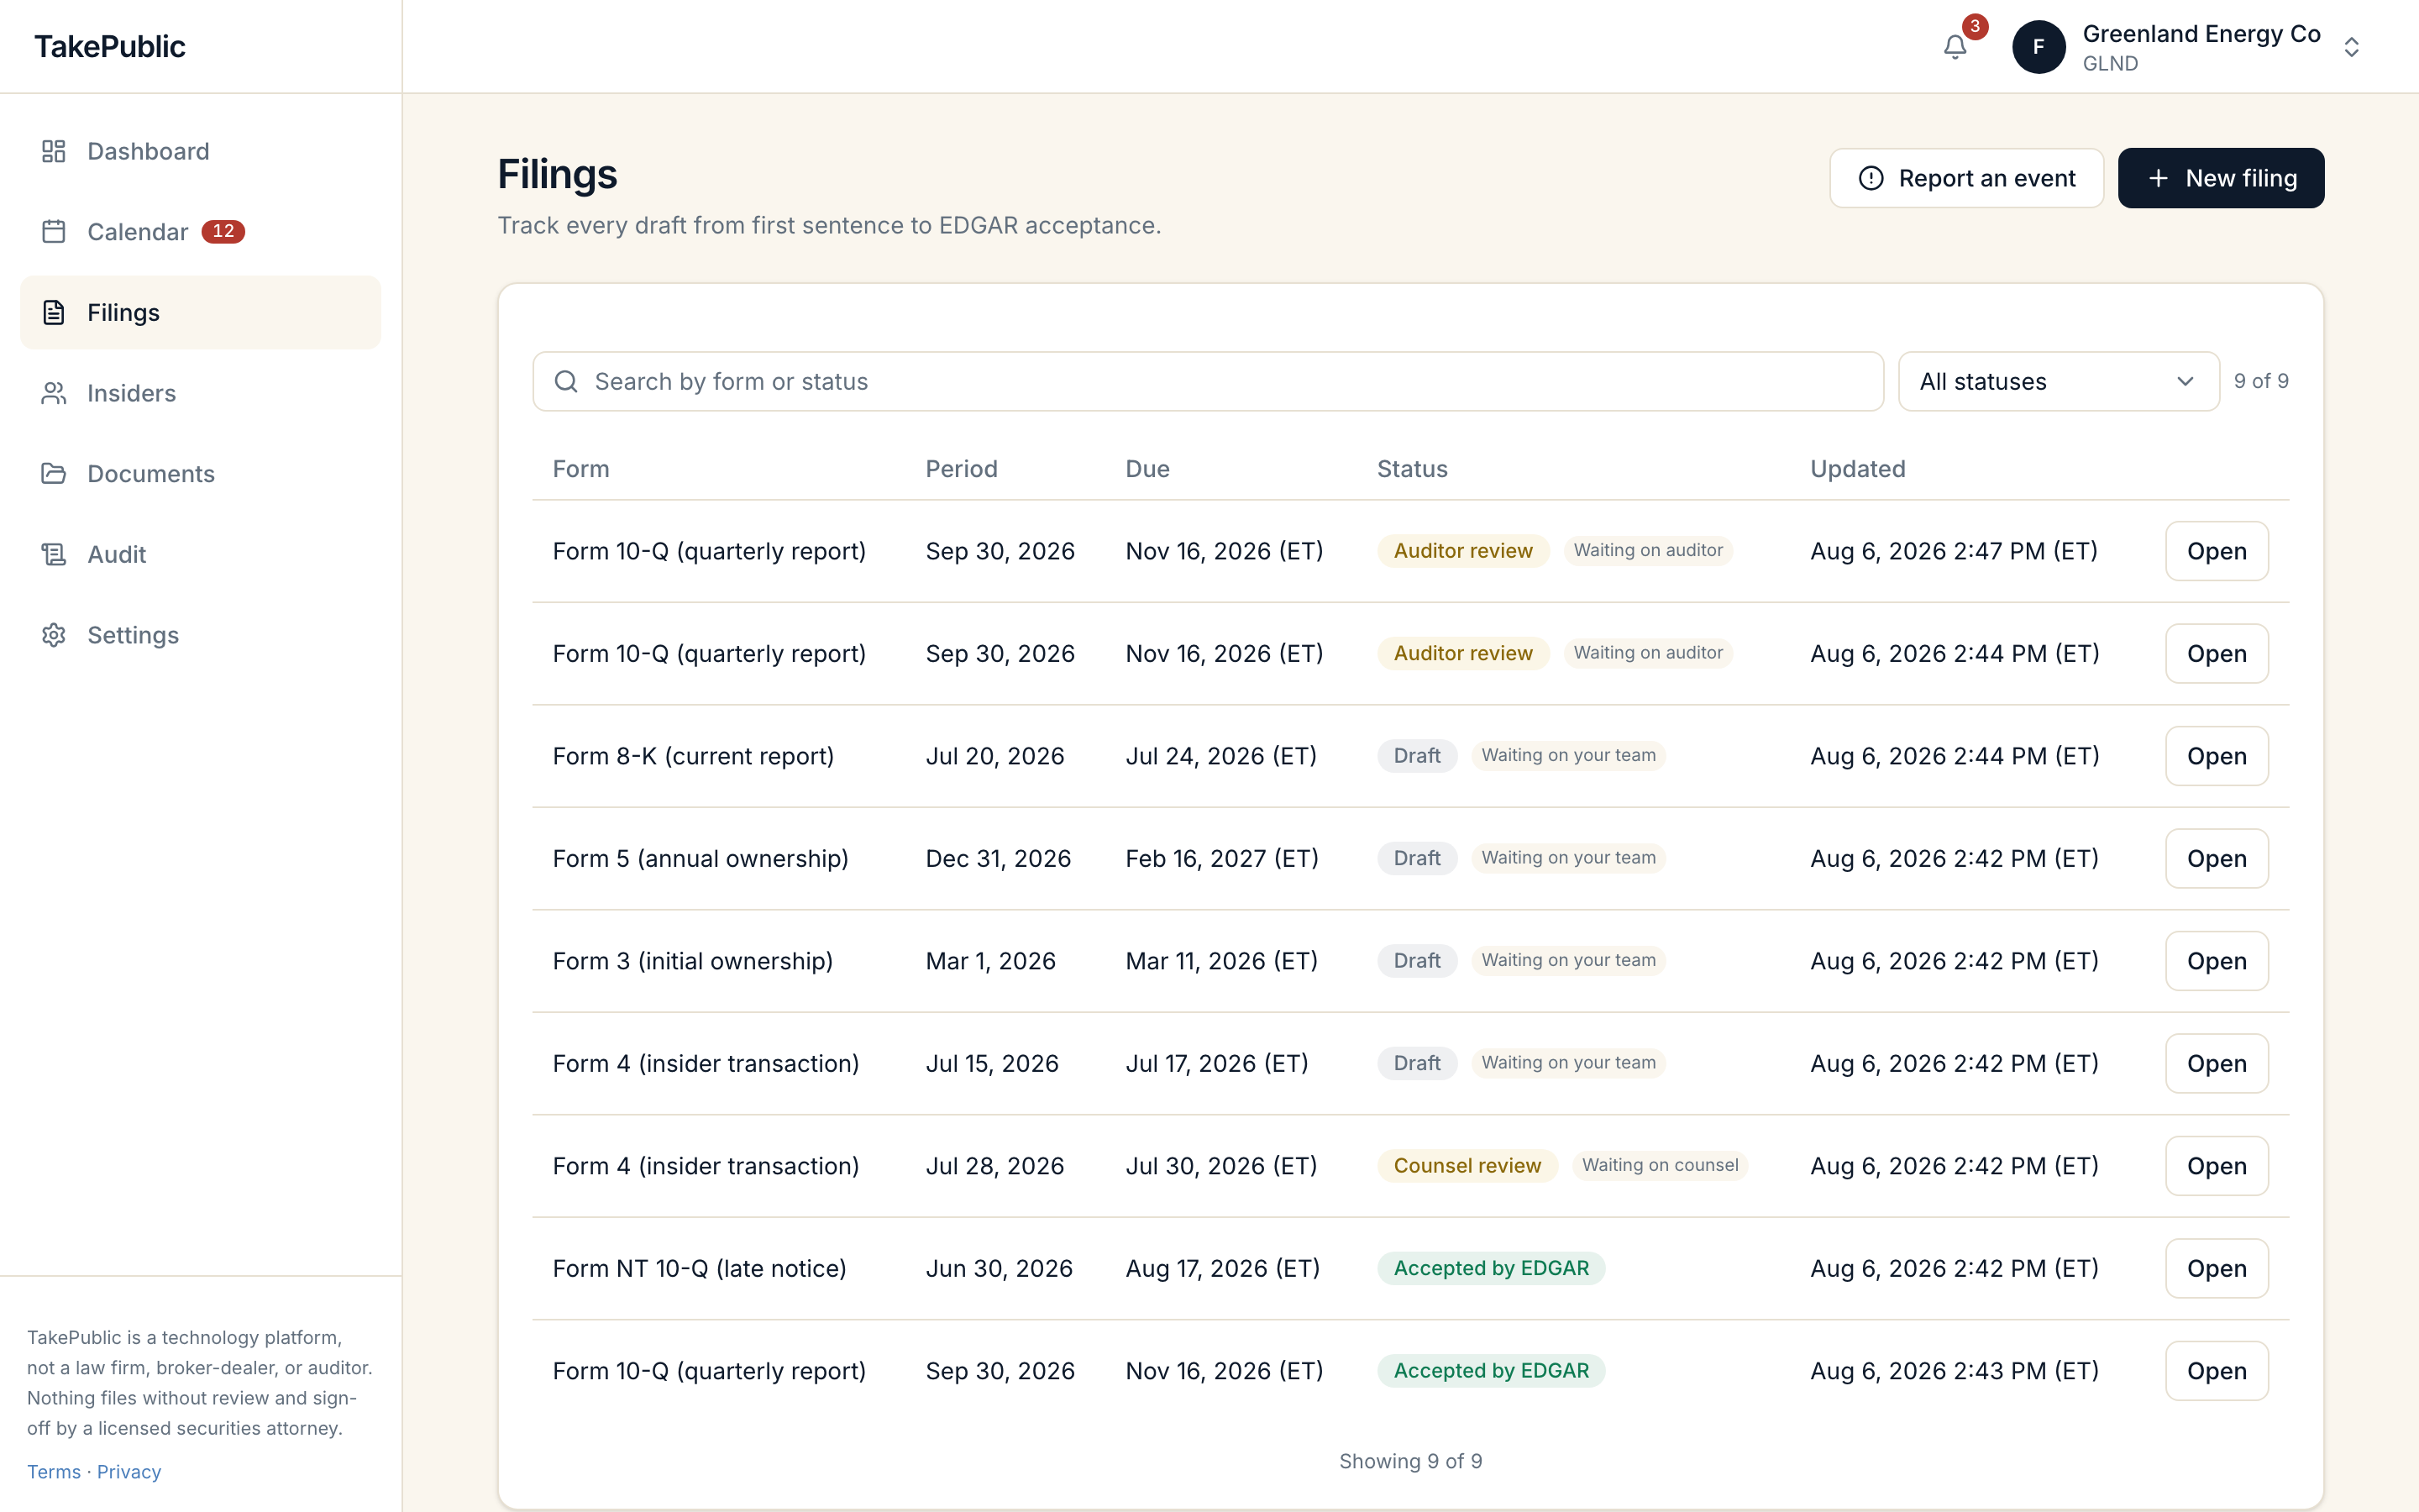Screen dimensions: 2419x1512
Task: Open Settings in the sidebar
Action: pyautogui.click(x=200, y=635)
